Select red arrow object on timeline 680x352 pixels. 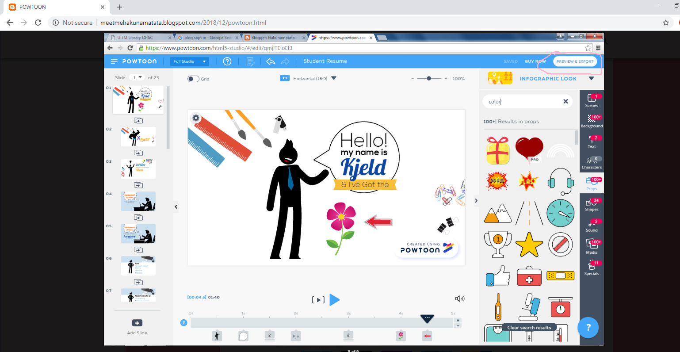click(427, 336)
